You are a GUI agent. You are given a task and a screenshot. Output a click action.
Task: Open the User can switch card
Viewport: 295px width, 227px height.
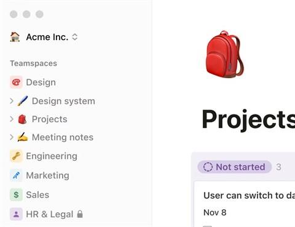pos(245,204)
